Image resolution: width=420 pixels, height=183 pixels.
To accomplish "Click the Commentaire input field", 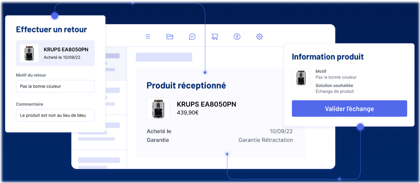I will pos(55,115).
